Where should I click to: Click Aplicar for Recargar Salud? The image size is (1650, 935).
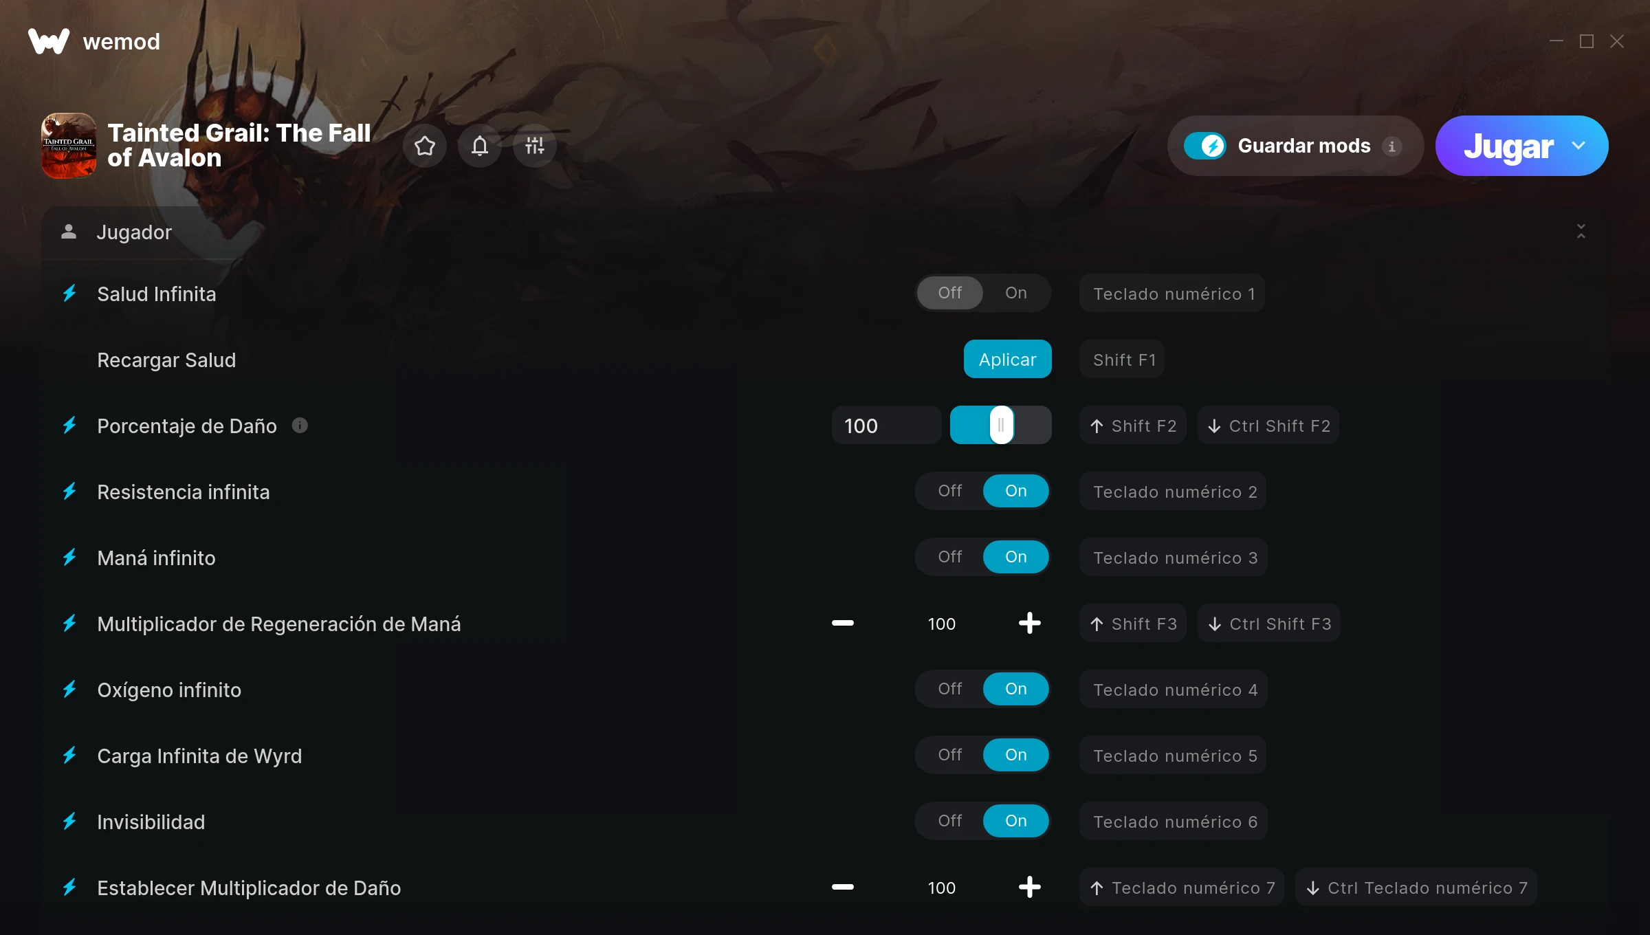pos(1008,359)
